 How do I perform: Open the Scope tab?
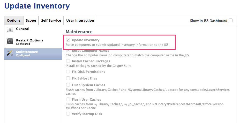[x=31, y=20]
